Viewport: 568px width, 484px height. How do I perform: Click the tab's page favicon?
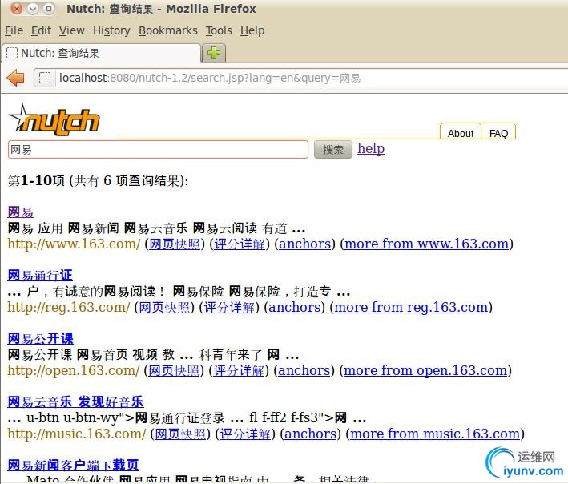pos(12,53)
